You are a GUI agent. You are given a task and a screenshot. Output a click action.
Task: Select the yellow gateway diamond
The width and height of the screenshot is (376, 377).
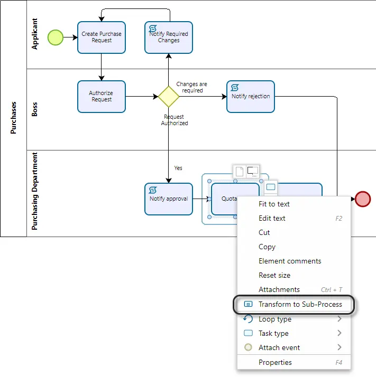point(169,97)
